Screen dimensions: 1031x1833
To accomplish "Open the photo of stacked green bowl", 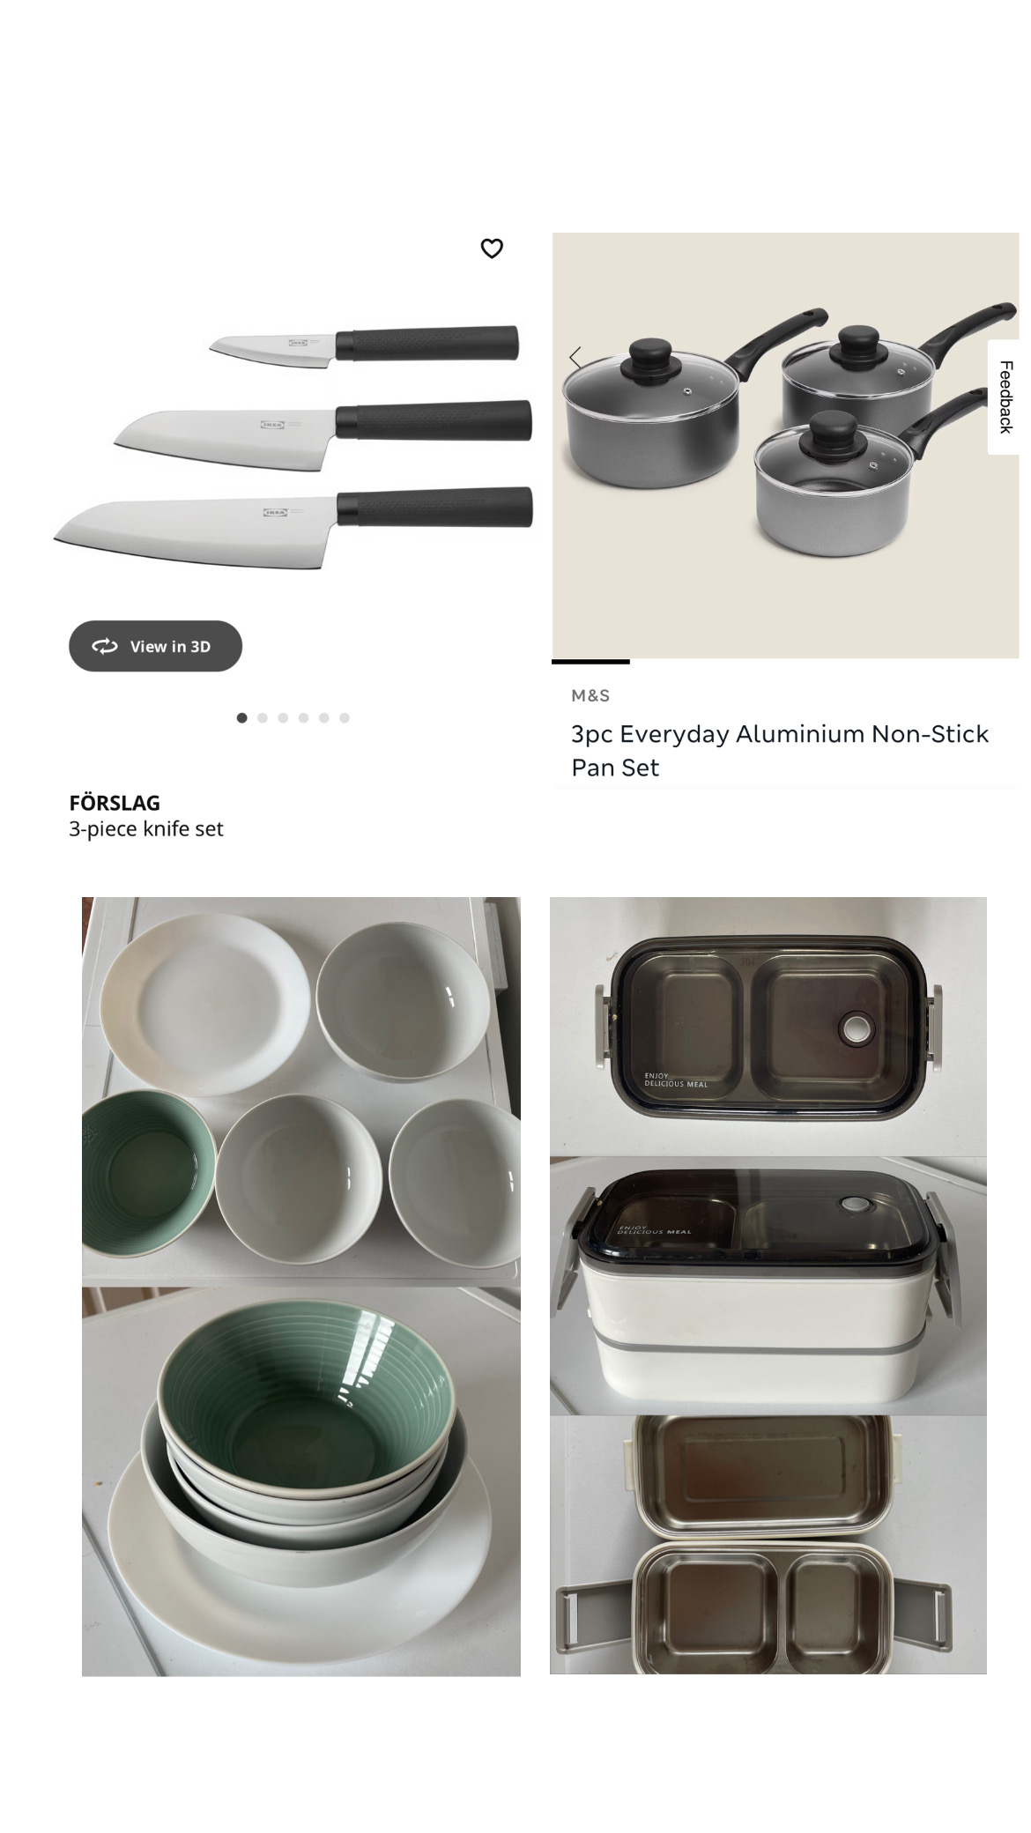I will (x=301, y=1481).
